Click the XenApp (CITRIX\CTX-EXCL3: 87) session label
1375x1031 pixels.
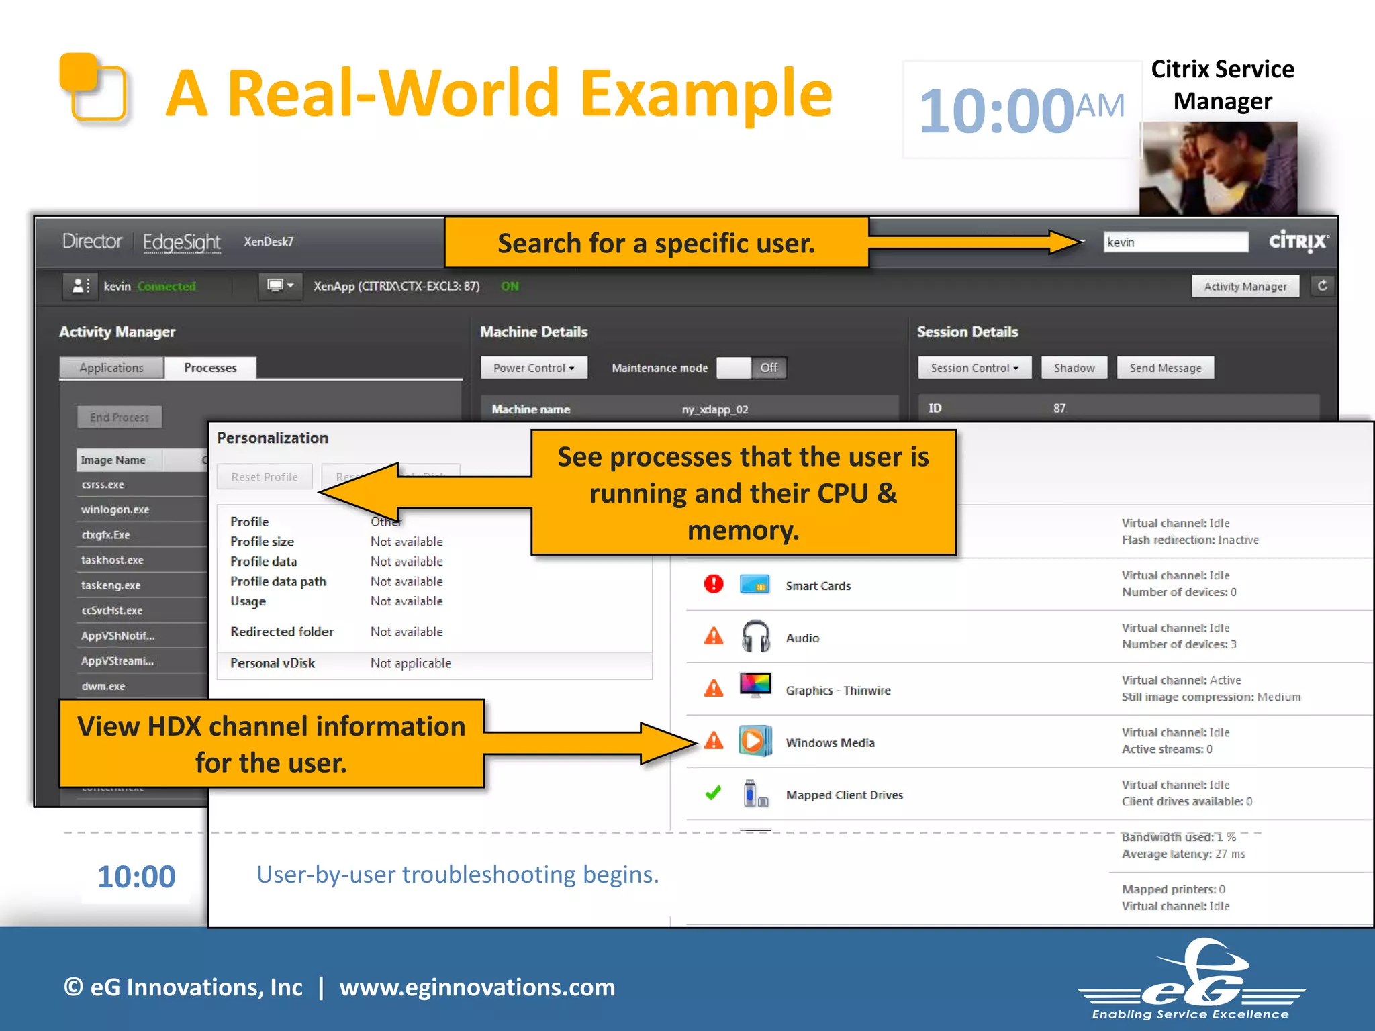coord(397,287)
